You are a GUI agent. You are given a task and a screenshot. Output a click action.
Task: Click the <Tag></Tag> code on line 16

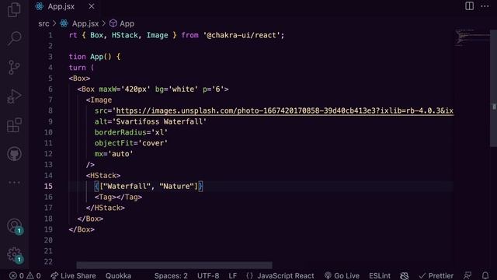(x=118, y=197)
